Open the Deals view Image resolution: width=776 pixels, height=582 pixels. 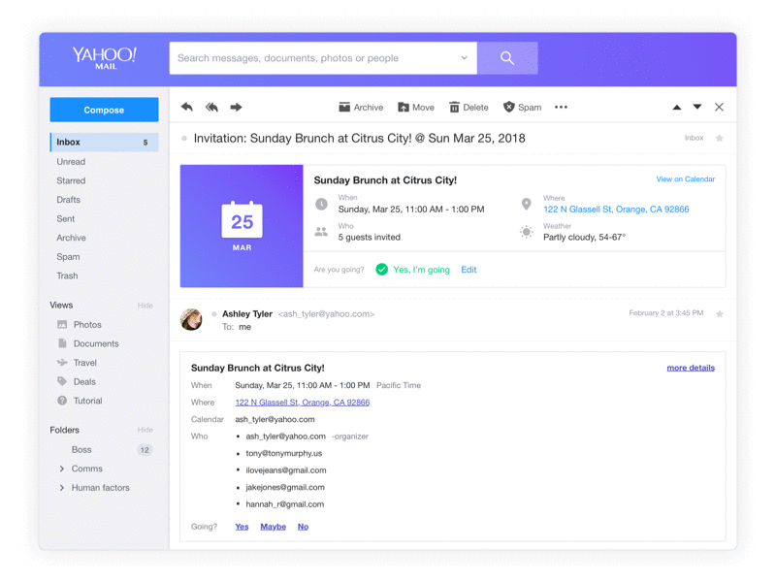(x=82, y=381)
